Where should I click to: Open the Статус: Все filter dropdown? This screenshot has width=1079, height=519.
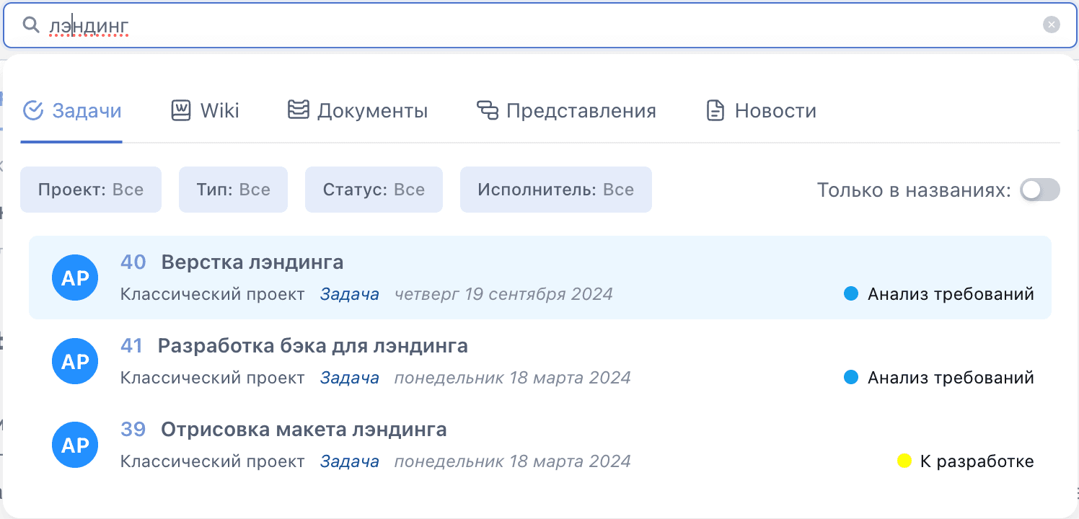tap(374, 190)
